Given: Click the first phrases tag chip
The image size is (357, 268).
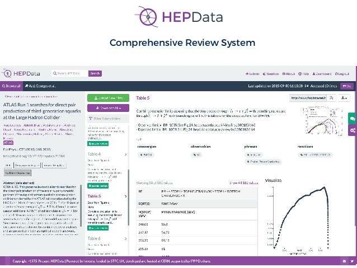Looking at the screenshot, I should pos(253,155).
